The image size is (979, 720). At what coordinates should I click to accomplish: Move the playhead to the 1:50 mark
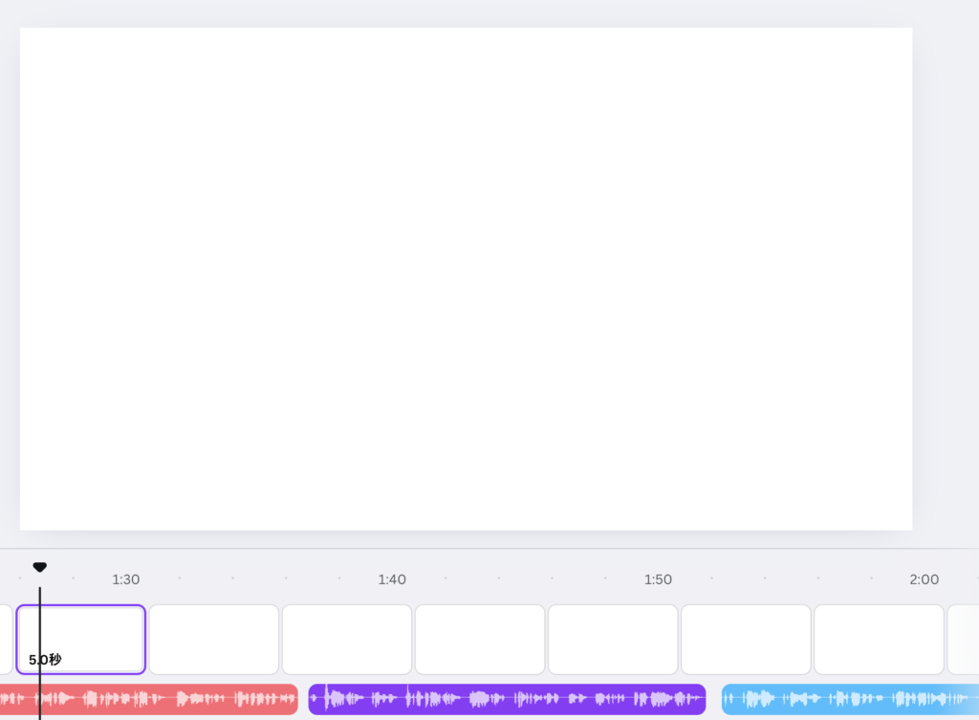click(658, 579)
